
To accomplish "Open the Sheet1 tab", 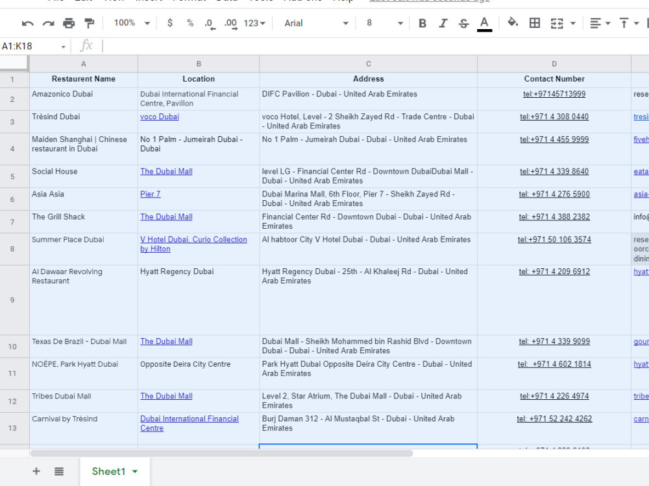I will pos(115,471).
